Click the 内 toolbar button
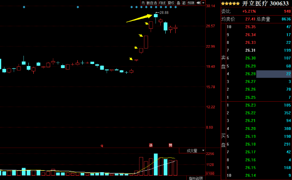Image resolution: width=292 pixels, height=180 pixels. point(143,3)
